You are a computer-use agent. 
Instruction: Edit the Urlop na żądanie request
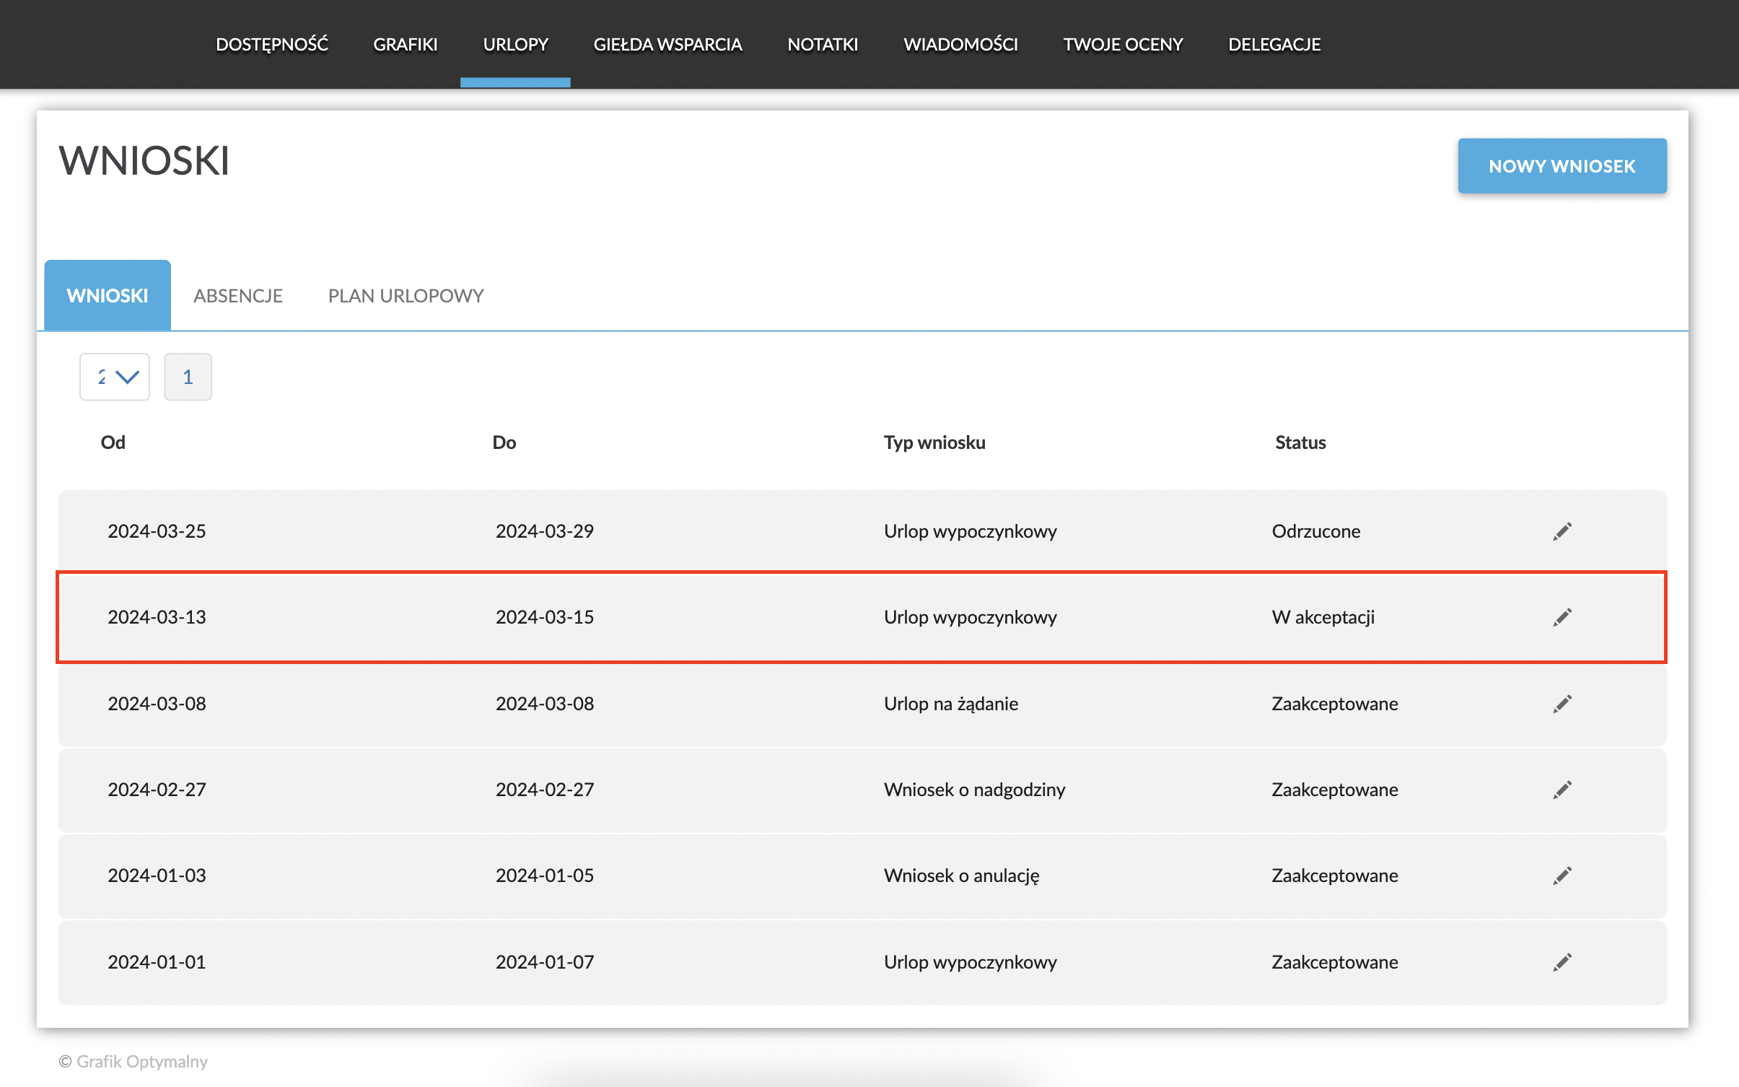(x=1562, y=704)
